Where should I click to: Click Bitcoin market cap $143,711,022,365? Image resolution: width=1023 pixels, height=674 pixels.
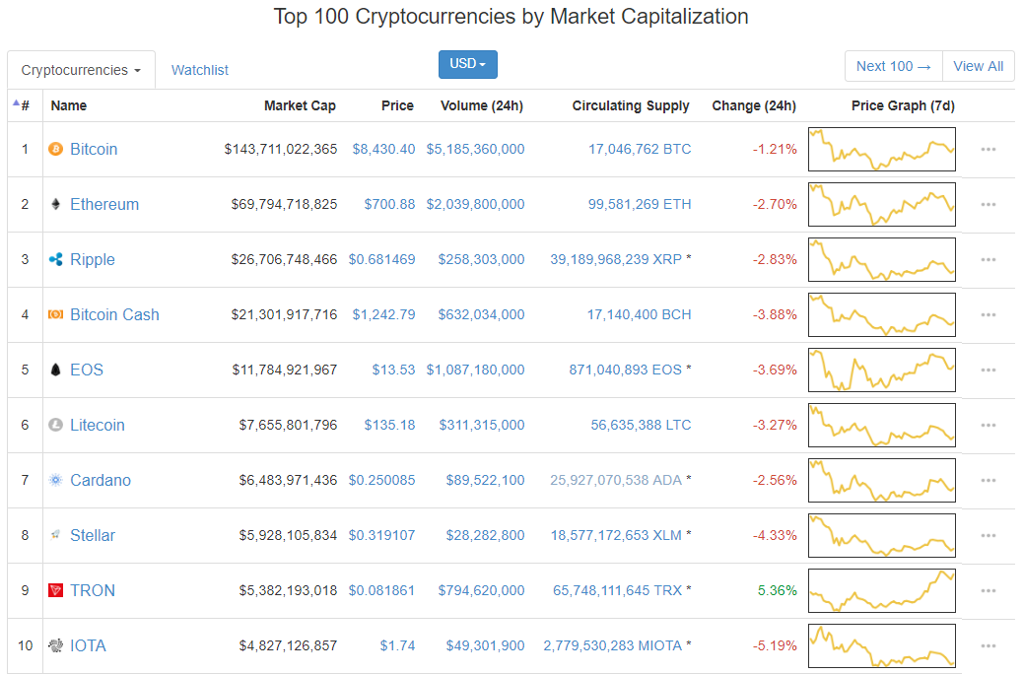pyautogui.click(x=281, y=150)
